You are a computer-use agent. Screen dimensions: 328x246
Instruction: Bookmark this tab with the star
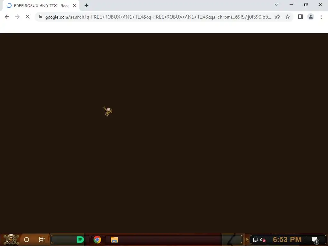[x=288, y=17]
